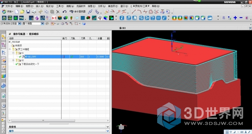Select the line sketch tool icon
Viewport: 252px width, 134px height.
[x=134, y=11]
